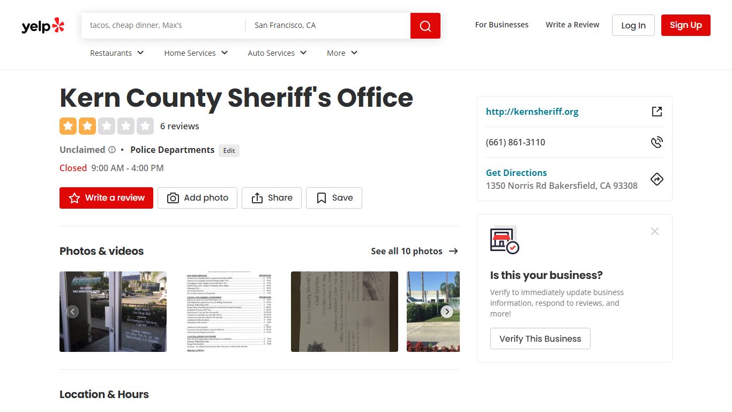The image size is (732, 412).
Task: Click the storefront verified icon
Action: [505, 240]
